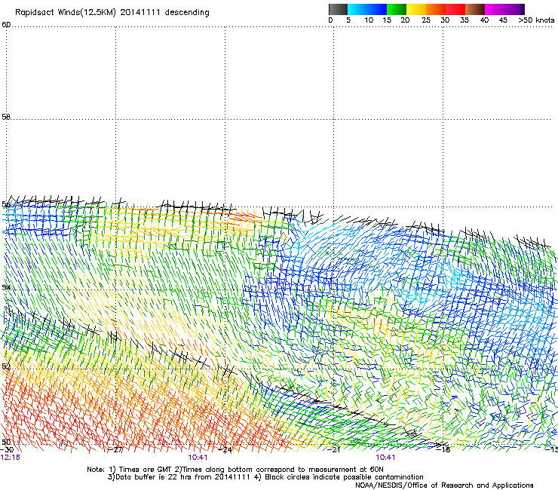Click the red 30–35 knots legend segment
Image resolution: width=558 pixels, height=490 pixels.
tap(455, 9)
